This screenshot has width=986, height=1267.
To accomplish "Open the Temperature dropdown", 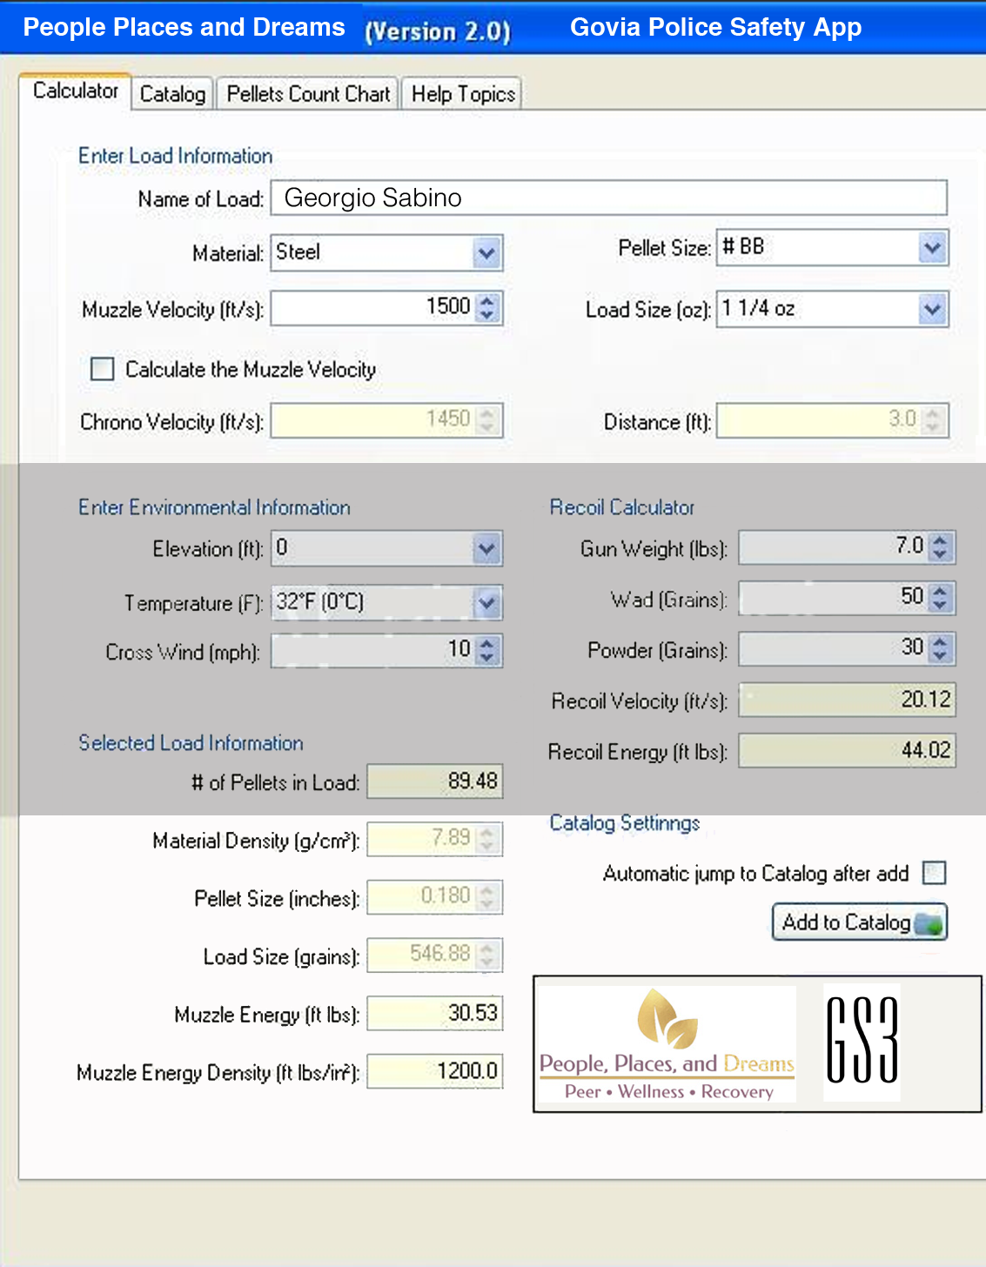I will pyautogui.click(x=486, y=602).
